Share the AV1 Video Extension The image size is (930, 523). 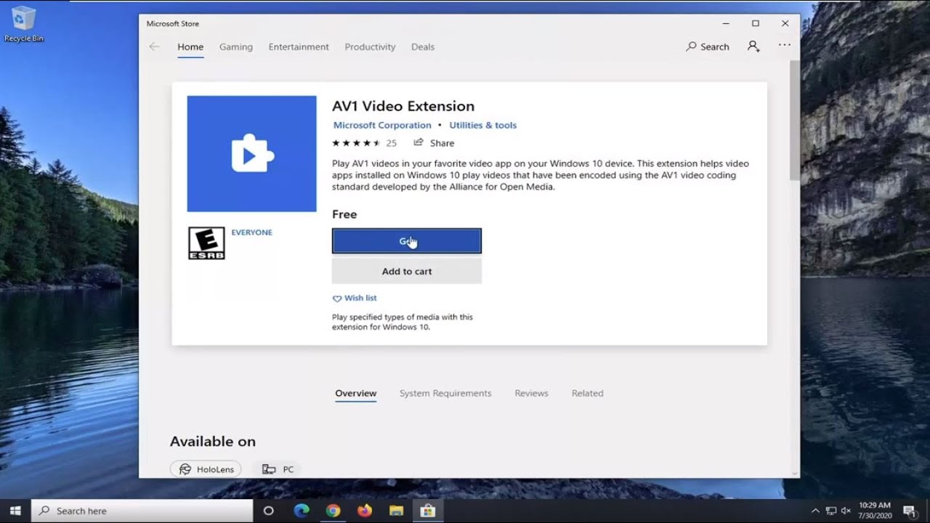click(434, 143)
